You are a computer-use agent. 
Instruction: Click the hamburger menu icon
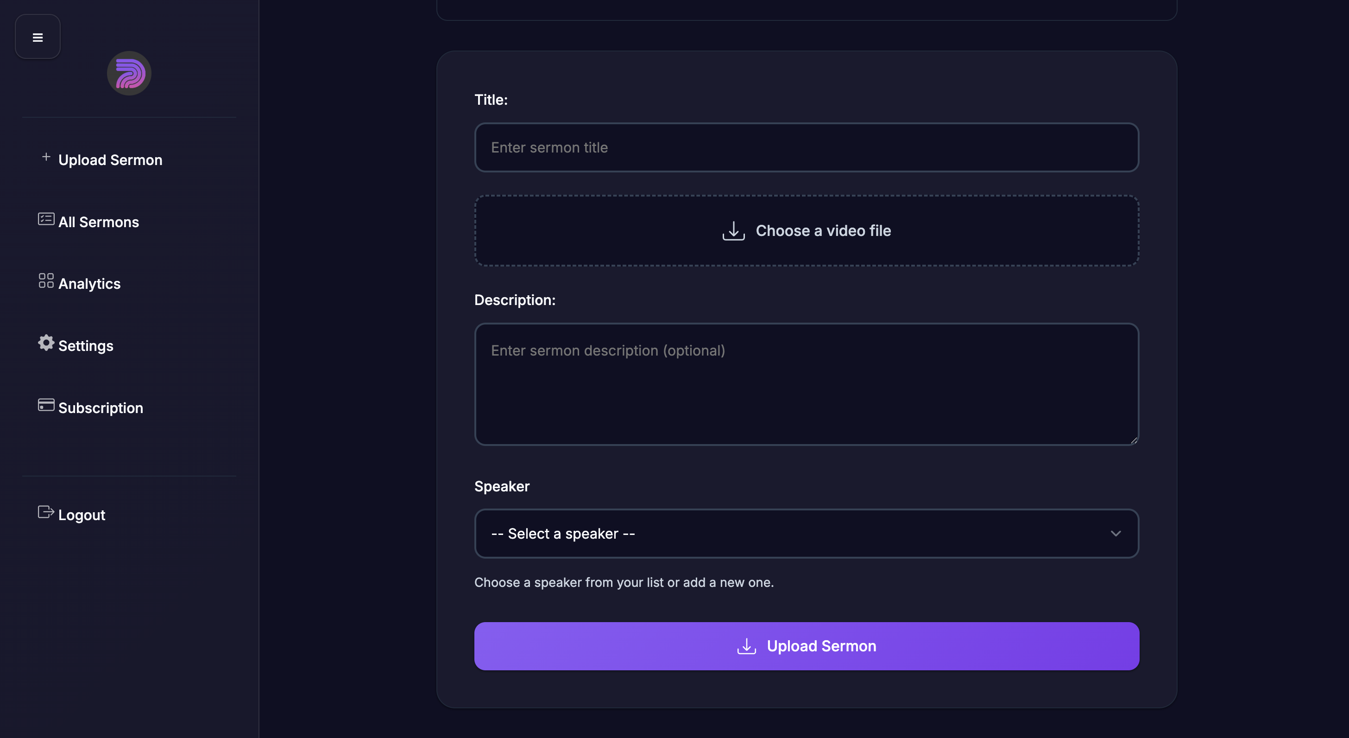click(x=38, y=37)
